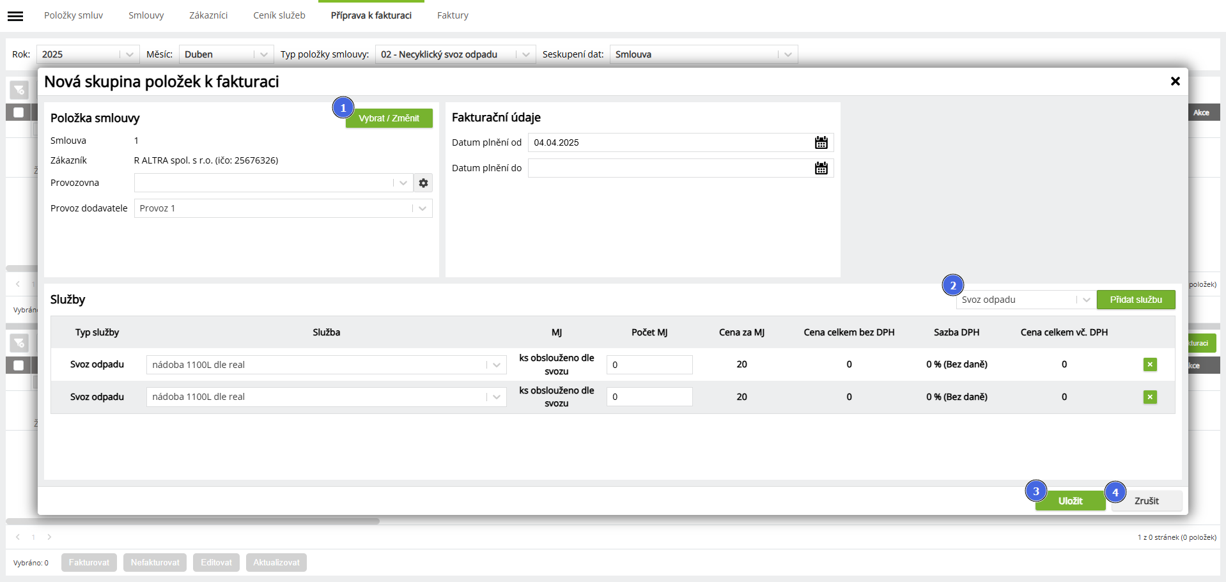The height and width of the screenshot is (582, 1226).
Task: Expand Provoz dodavatele dropdown
Action: click(283, 208)
